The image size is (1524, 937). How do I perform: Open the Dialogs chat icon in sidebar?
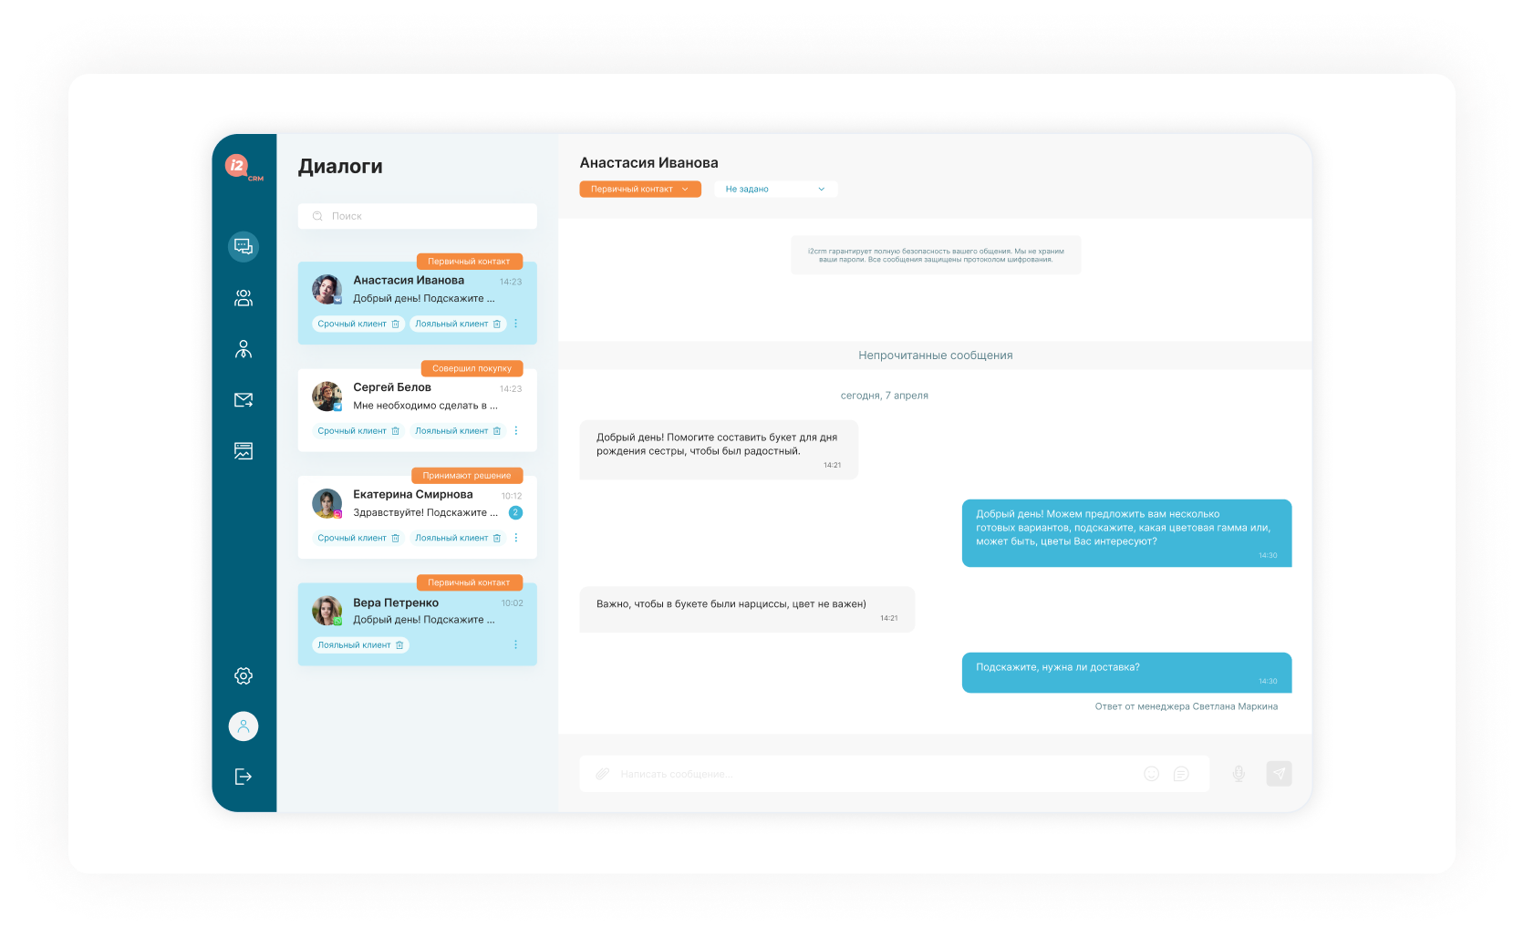(x=244, y=246)
